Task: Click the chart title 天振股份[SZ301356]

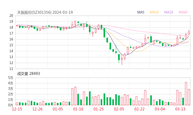Action: pos(34,12)
